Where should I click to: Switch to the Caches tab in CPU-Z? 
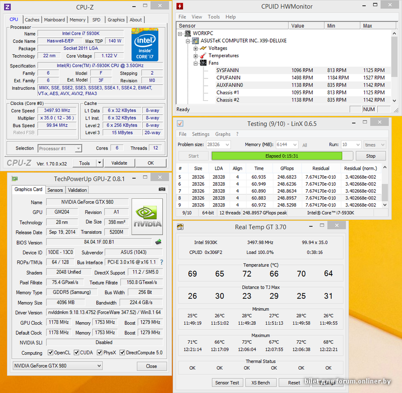(x=32, y=20)
